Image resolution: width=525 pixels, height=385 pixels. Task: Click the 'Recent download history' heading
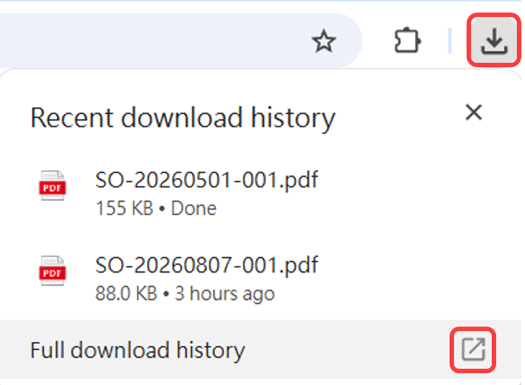[x=183, y=118]
